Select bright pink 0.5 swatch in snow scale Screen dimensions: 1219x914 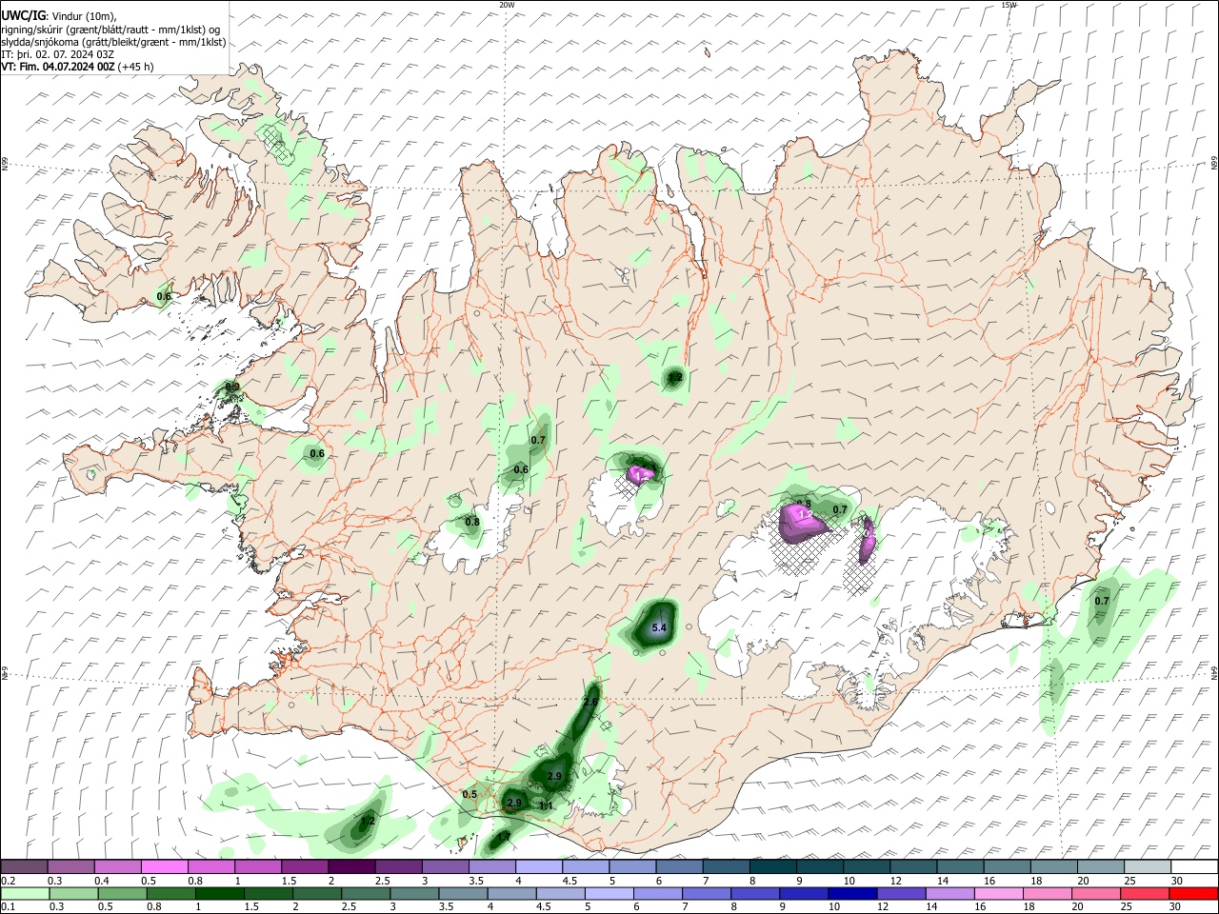(164, 867)
